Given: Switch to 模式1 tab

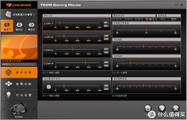Looking at the screenshot, I should tap(7, 26).
